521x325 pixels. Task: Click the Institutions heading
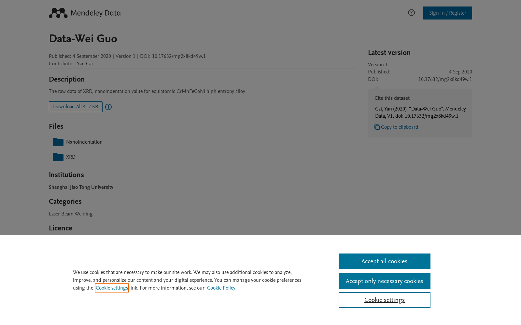point(66,175)
